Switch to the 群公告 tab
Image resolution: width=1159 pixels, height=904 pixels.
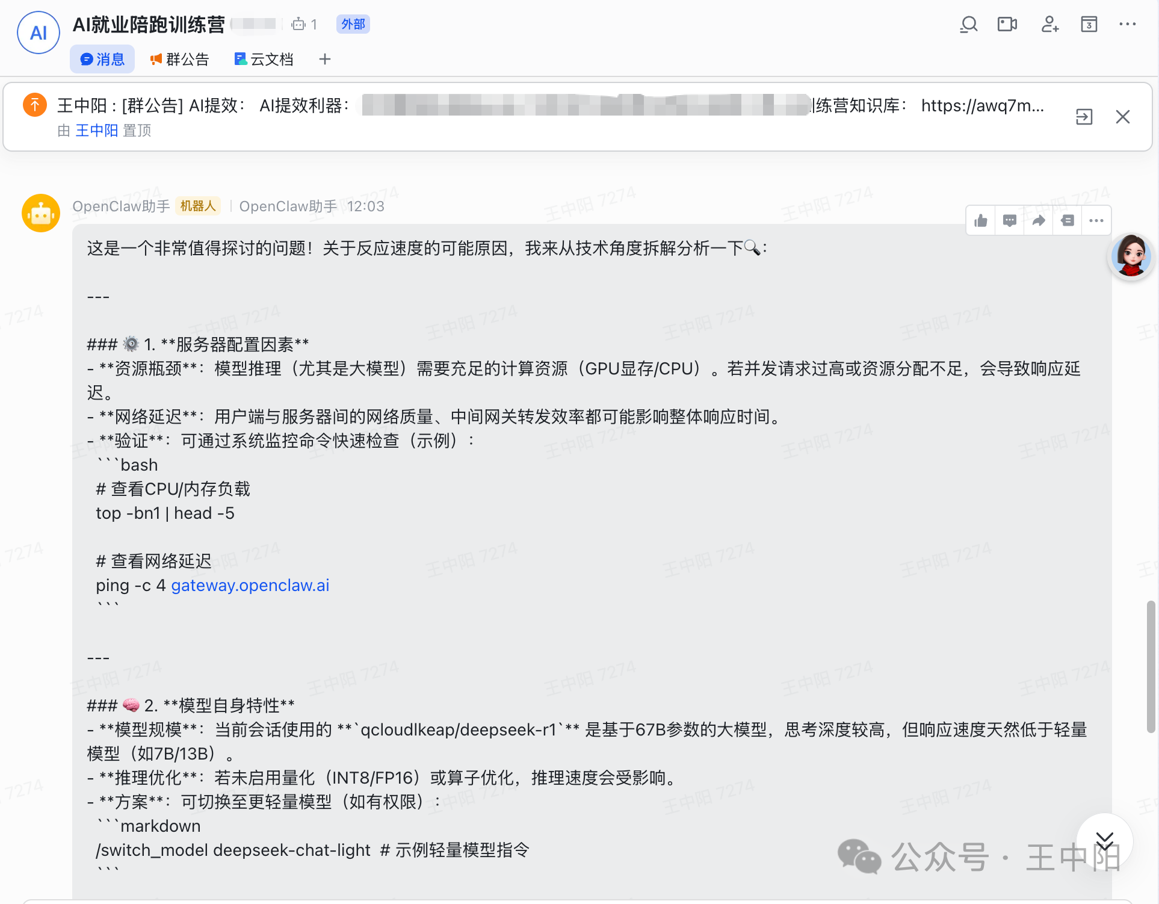coord(179,60)
